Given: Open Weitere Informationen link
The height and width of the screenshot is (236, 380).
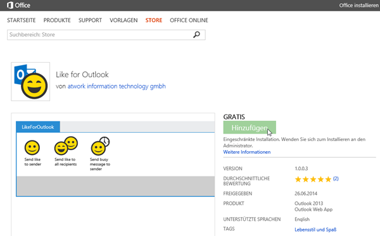Looking at the screenshot, I should tap(247, 152).
